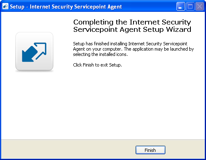Click the horizontal separator line above the footer

point(103,140)
